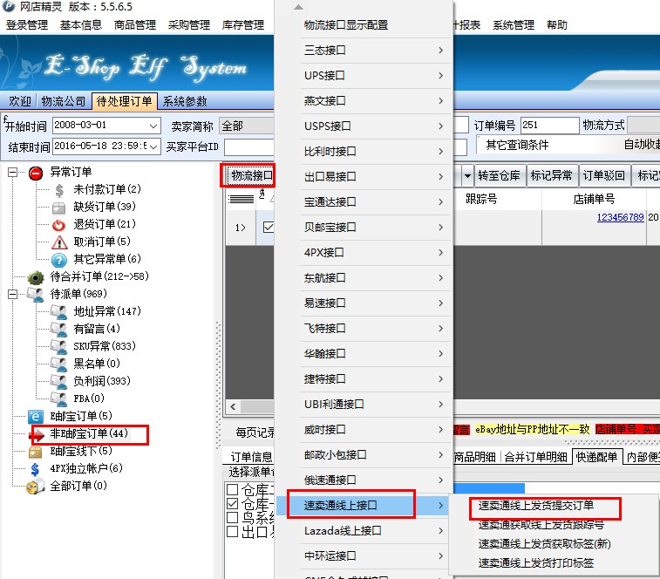Open the 库存管理 menu
Viewport: 660px width, 579px height.
243,25
